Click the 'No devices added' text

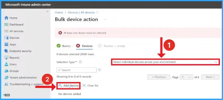[x=70, y=94]
